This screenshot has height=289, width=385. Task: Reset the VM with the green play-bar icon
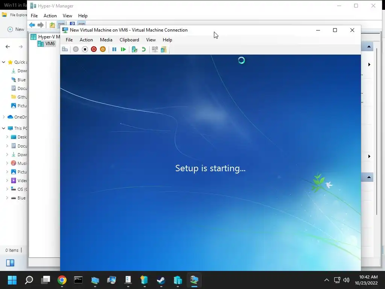pyautogui.click(x=123, y=49)
